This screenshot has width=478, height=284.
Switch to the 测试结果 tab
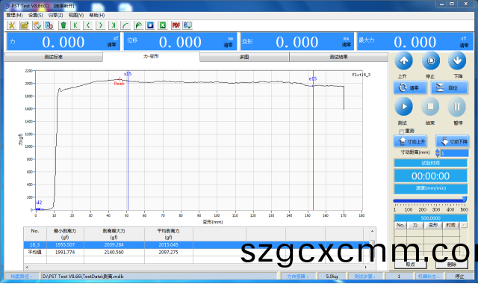[338, 57]
